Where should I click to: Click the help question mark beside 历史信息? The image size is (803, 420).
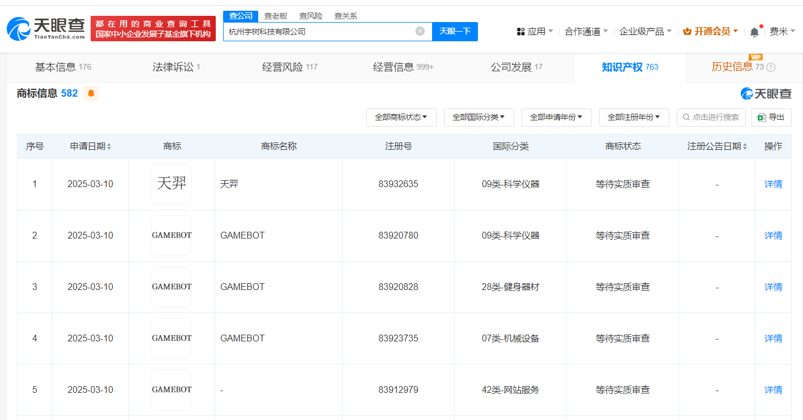pyautogui.click(x=771, y=67)
